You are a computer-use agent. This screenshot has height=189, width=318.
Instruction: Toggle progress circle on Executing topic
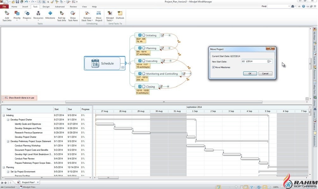click(144, 61)
